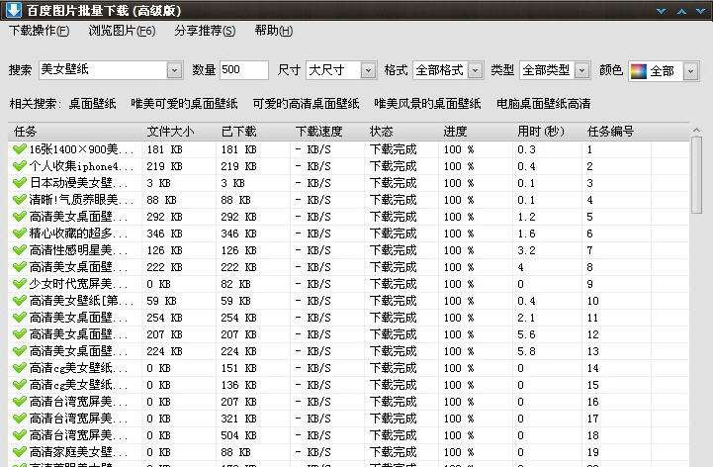This screenshot has width=713, height=467.
Task: Click green check icon for 个人收集iphone4 task
Action: [x=19, y=166]
